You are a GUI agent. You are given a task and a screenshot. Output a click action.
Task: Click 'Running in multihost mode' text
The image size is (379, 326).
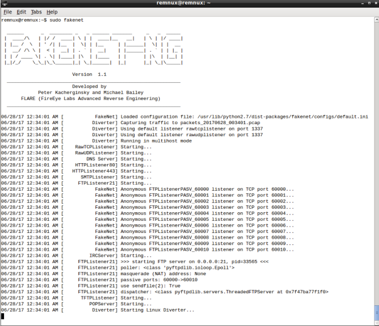click(156, 141)
